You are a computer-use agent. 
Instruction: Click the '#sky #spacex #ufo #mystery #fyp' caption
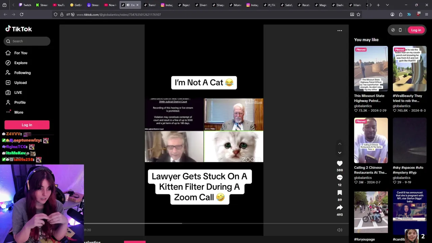click(408, 170)
